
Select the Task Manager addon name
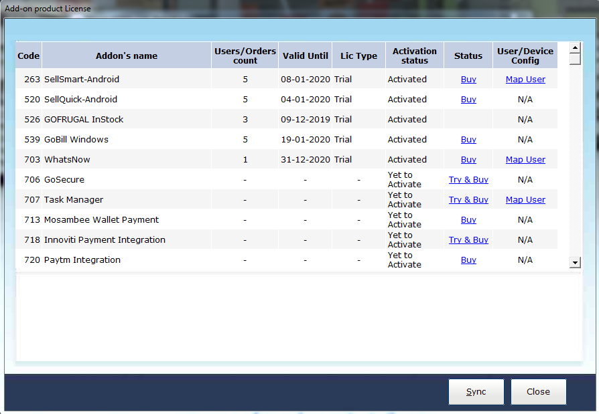[74, 200]
